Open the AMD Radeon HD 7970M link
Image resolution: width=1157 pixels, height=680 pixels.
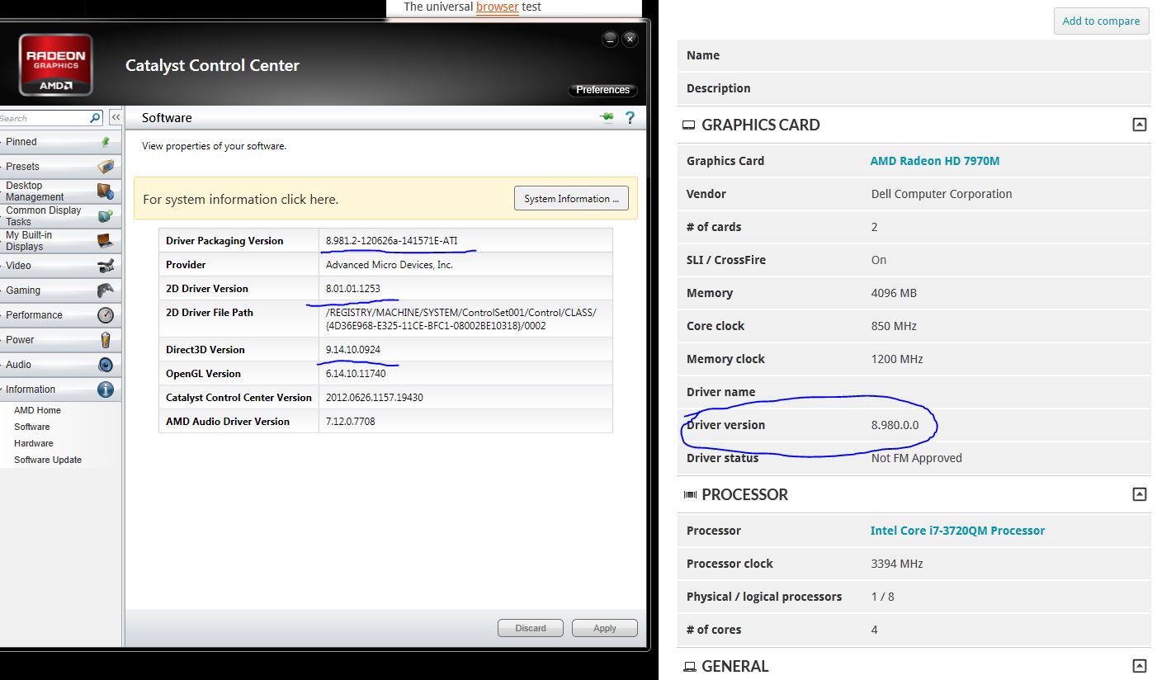click(935, 161)
